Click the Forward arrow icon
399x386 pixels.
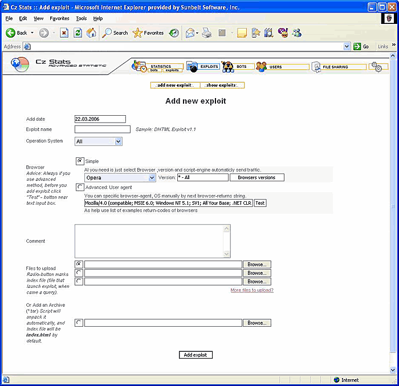44,33
